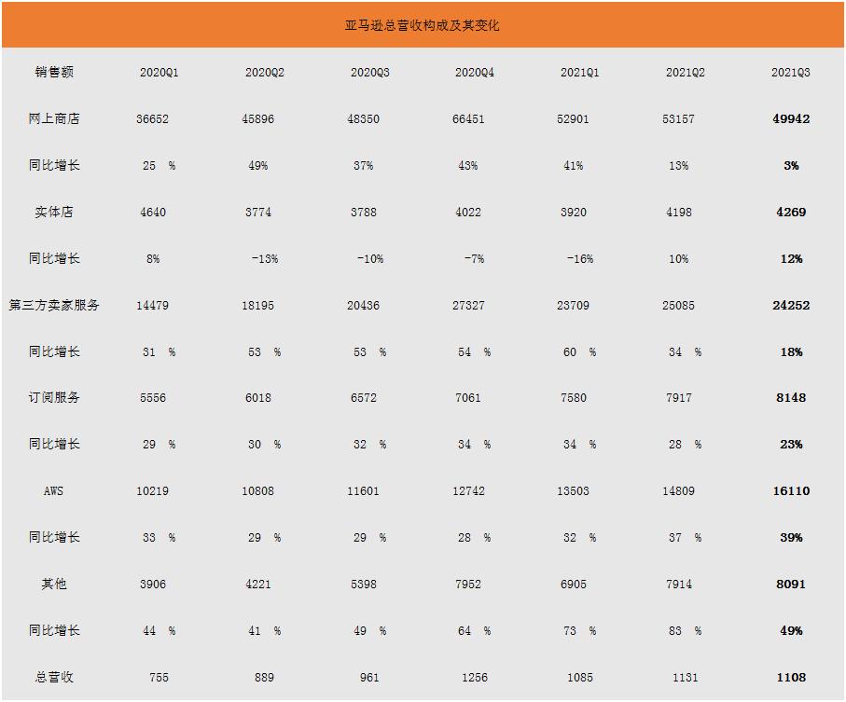Click the 2021Q3 column header
The width and height of the screenshot is (846, 702).
(791, 73)
